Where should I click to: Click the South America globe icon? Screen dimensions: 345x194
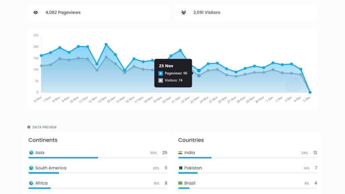(x=31, y=168)
